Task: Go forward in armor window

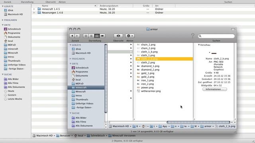Action: pyautogui.click(x=77, y=36)
